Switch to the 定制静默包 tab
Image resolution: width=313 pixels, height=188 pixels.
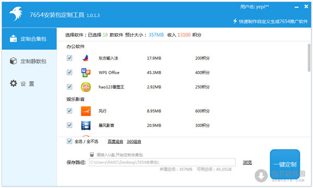29,61
